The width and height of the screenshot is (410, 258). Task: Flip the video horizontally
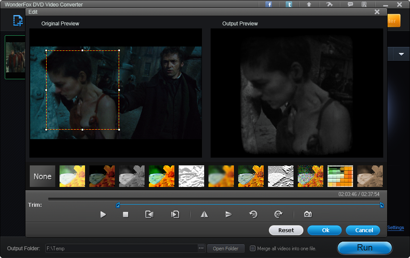(204, 214)
